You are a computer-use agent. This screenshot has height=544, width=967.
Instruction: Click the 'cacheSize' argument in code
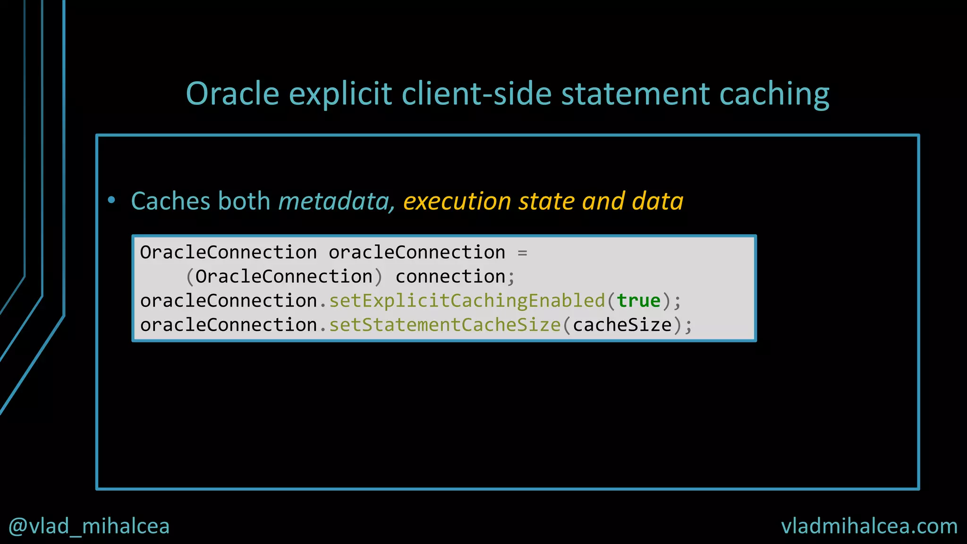point(622,325)
